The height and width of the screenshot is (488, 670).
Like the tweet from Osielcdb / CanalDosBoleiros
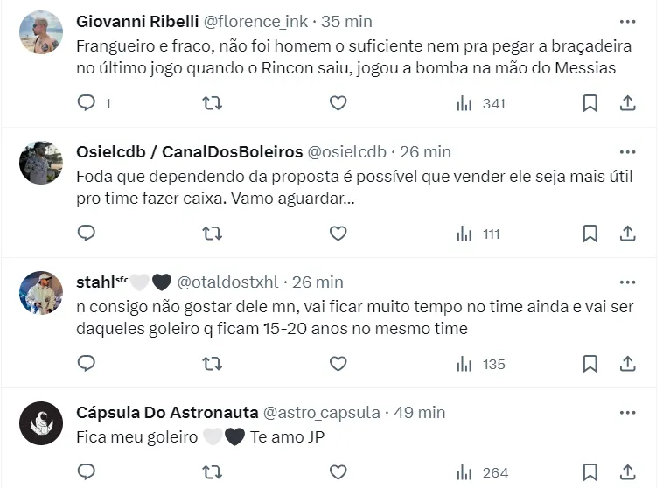(x=338, y=234)
